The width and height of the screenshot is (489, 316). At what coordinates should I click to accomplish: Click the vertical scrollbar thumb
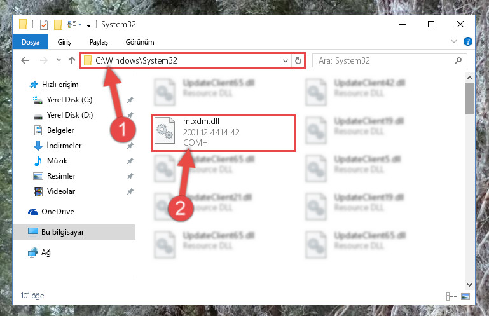point(469,99)
